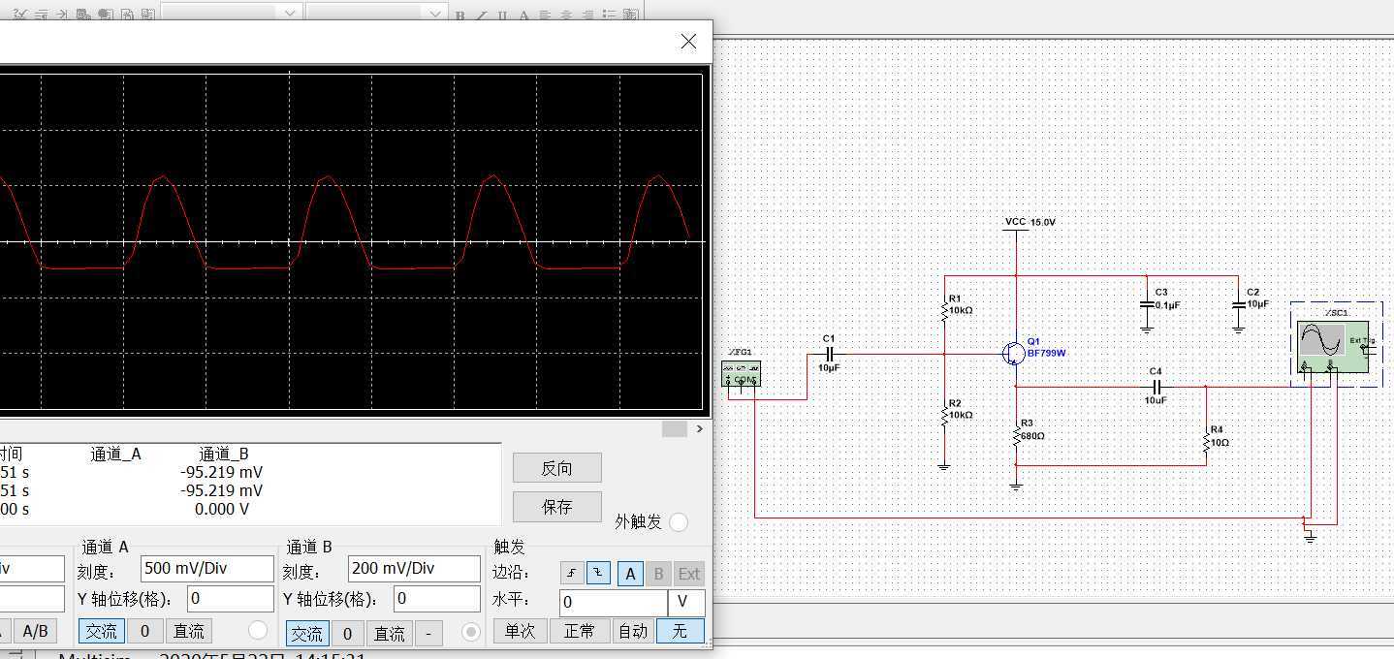Viewport: 1394px width, 659px height.
Task: Click channel A scale field 500 mV/Div
Action: [207, 569]
